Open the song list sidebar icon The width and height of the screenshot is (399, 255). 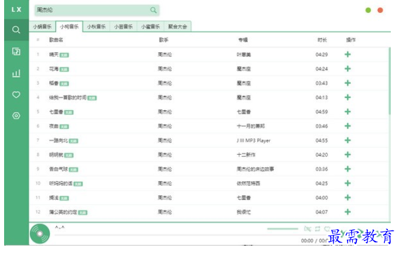pos(16,52)
